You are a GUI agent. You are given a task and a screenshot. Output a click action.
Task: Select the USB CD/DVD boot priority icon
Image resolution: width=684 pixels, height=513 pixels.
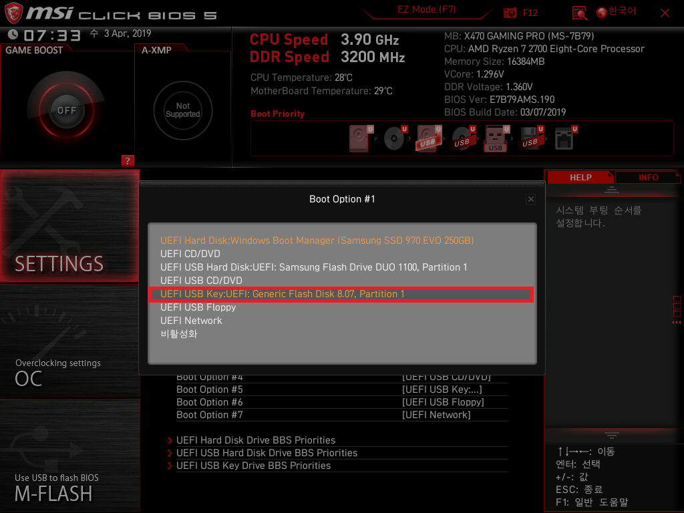tap(464, 138)
